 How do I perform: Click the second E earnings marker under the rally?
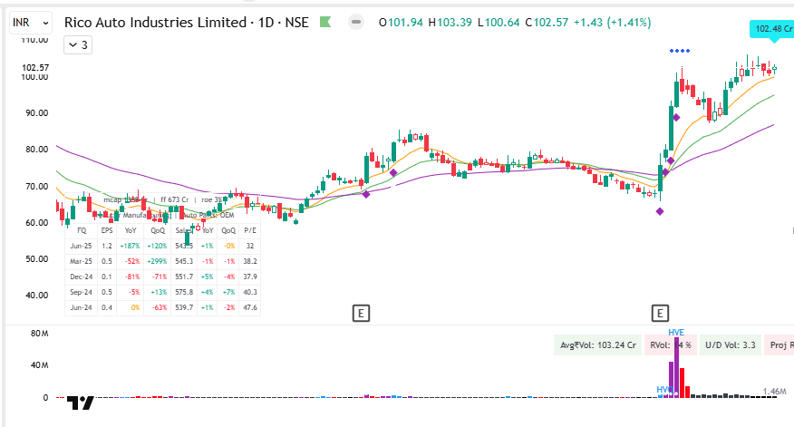coord(660,314)
